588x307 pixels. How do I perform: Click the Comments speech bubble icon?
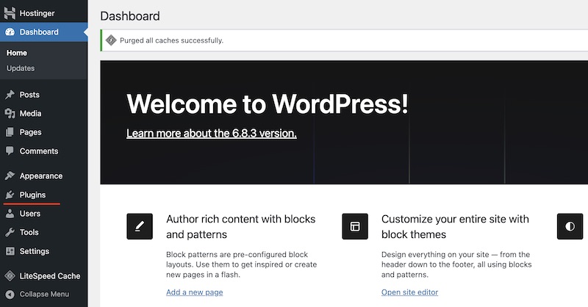point(10,151)
